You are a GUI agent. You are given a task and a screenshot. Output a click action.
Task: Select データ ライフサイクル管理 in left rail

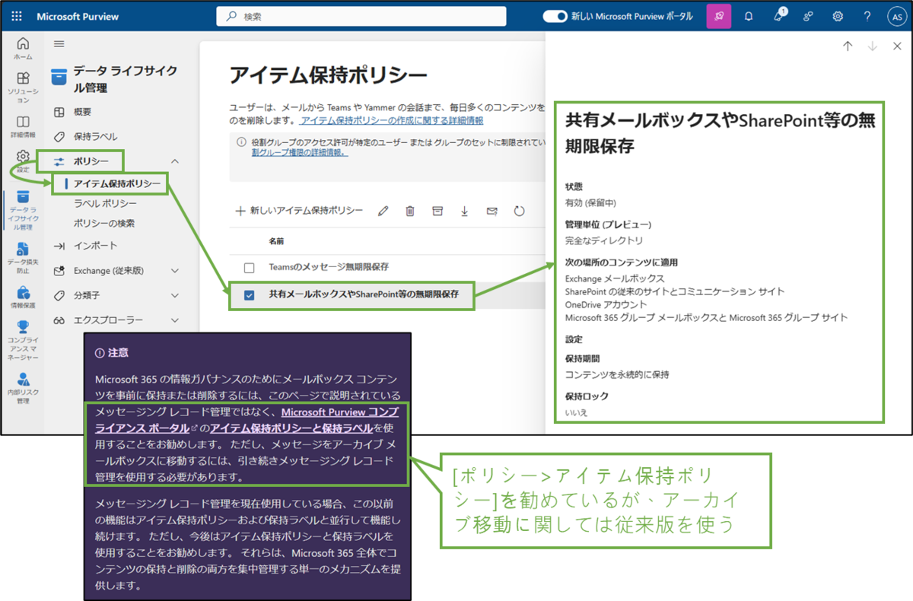pyautogui.click(x=23, y=210)
